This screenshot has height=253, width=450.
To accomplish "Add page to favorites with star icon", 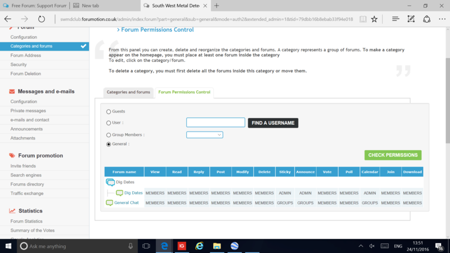I will click(374, 19).
